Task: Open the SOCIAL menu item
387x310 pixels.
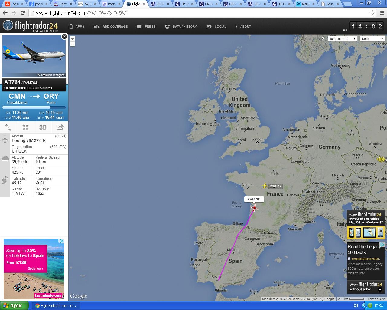Action: [x=216, y=27]
